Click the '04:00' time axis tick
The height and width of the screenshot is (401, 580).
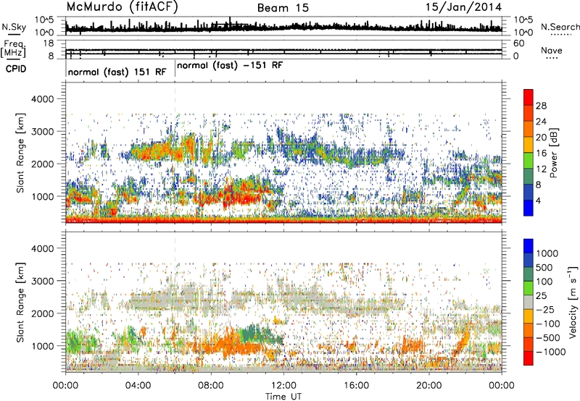pyautogui.click(x=138, y=386)
